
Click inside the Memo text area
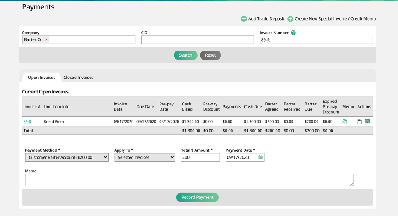(x=189, y=180)
